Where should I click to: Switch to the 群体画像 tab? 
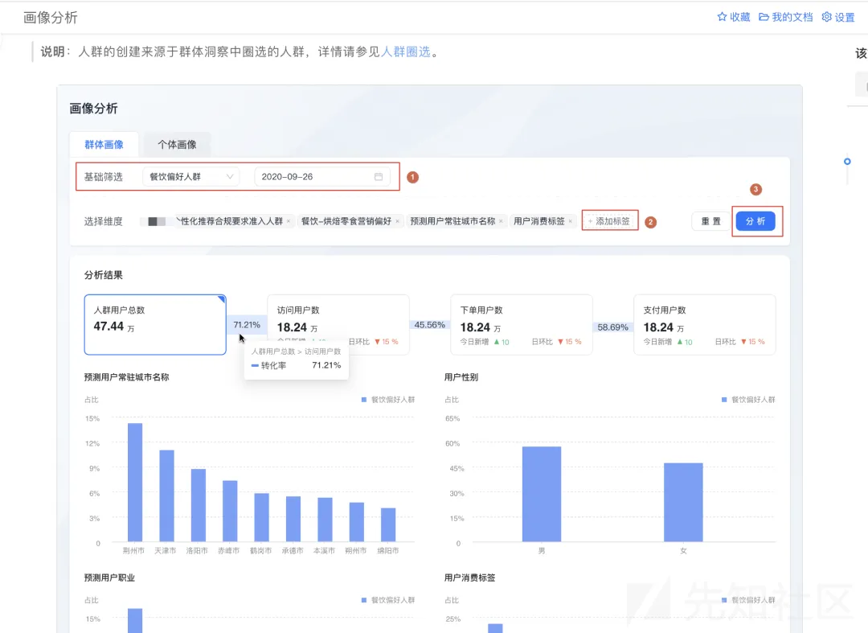click(x=104, y=145)
